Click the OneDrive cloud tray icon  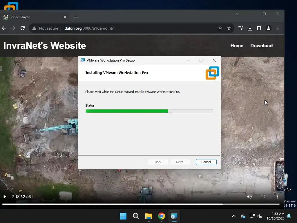tap(243, 216)
